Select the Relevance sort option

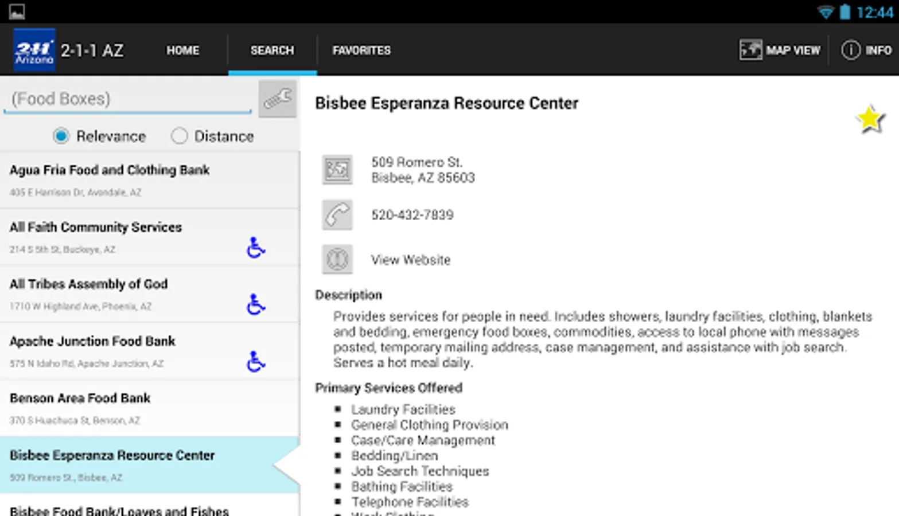pos(100,136)
